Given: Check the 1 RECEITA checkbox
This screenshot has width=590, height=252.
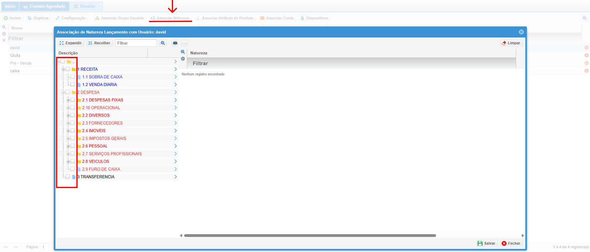Looking at the screenshot, I should [68, 69].
